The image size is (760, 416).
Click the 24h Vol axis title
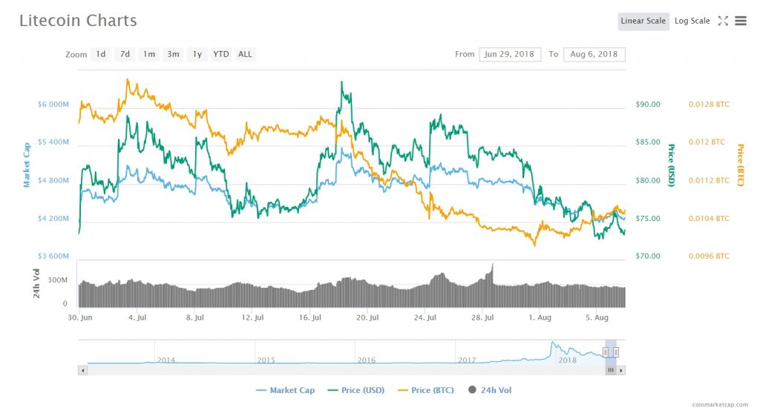36,283
